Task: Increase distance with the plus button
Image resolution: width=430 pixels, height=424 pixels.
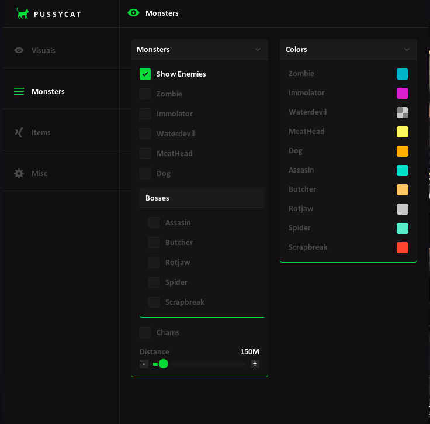Action: pos(255,364)
